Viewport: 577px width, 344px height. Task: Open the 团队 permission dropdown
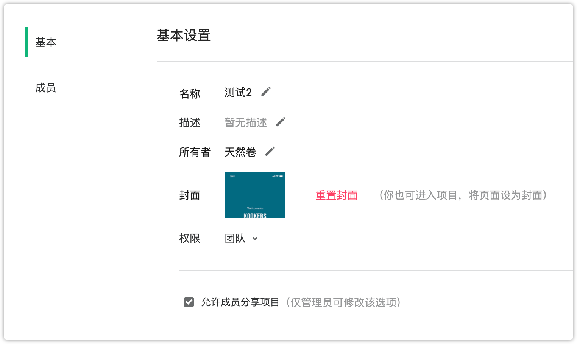pos(241,239)
